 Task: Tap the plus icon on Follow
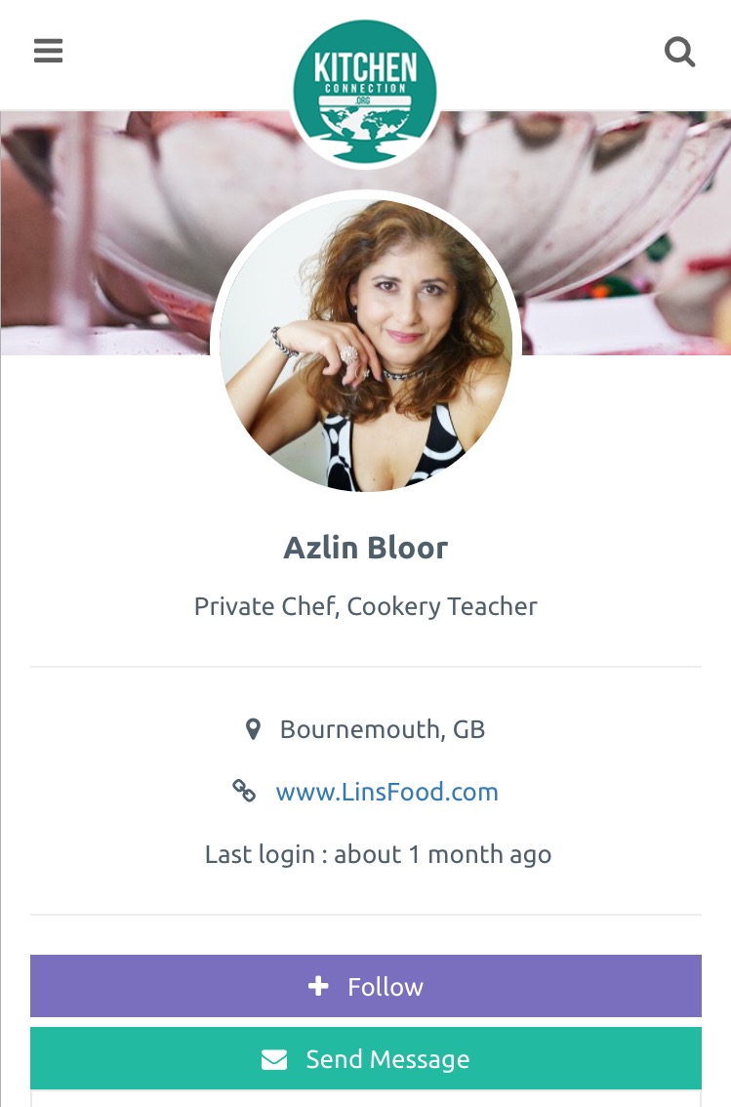tap(318, 986)
